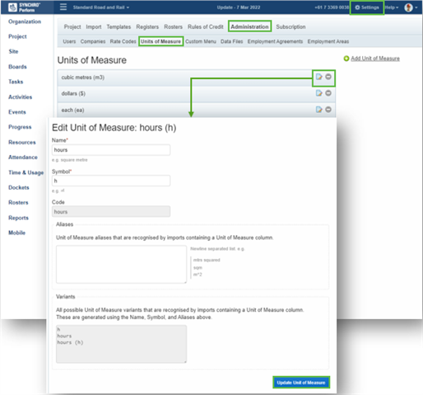Open the Help dropdown menu
This screenshot has width=423, height=395.
[392, 7]
